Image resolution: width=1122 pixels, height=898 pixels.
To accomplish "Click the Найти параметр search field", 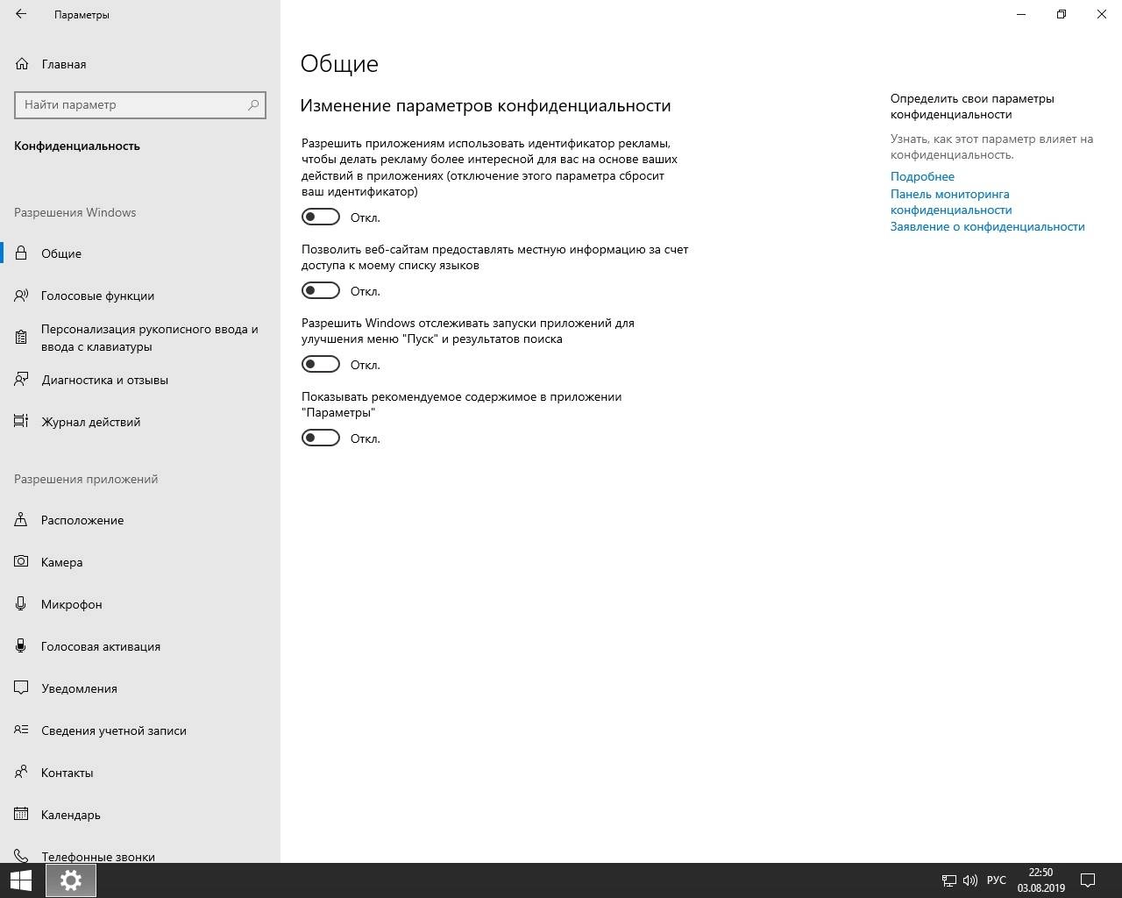I will [x=140, y=104].
